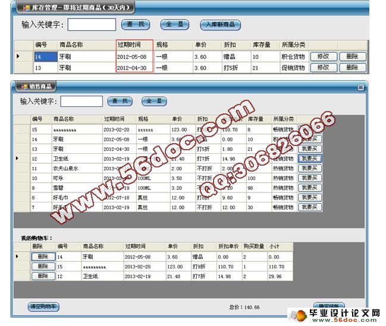
Task: Click the 清空购物车 button
Action: tap(43, 306)
